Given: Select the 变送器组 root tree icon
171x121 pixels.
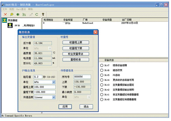Looking at the screenshot, I should pos(4,20).
